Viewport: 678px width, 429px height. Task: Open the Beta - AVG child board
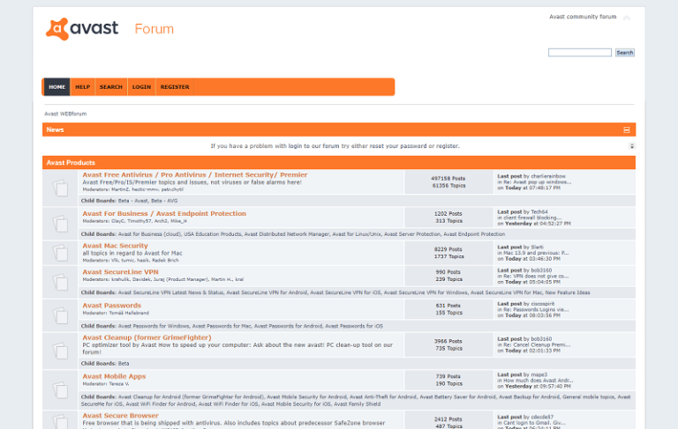(x=164, y=201)
